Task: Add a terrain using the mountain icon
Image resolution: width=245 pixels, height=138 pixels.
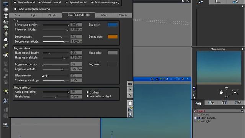Action: pos(6,21)
